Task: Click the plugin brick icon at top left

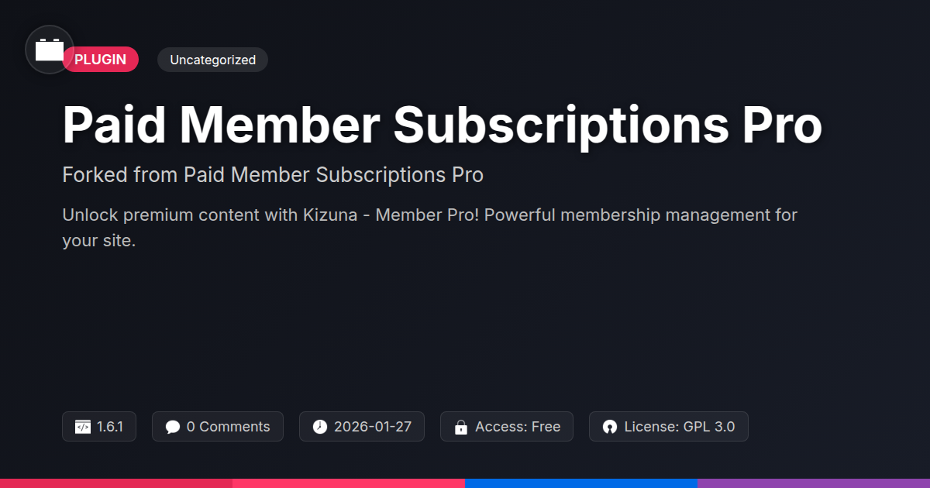Action: tap(50, 50)
